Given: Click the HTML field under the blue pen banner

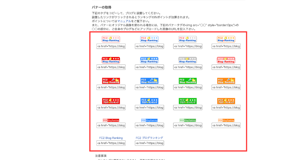Looking at the screenshot, I should (149, 87).
